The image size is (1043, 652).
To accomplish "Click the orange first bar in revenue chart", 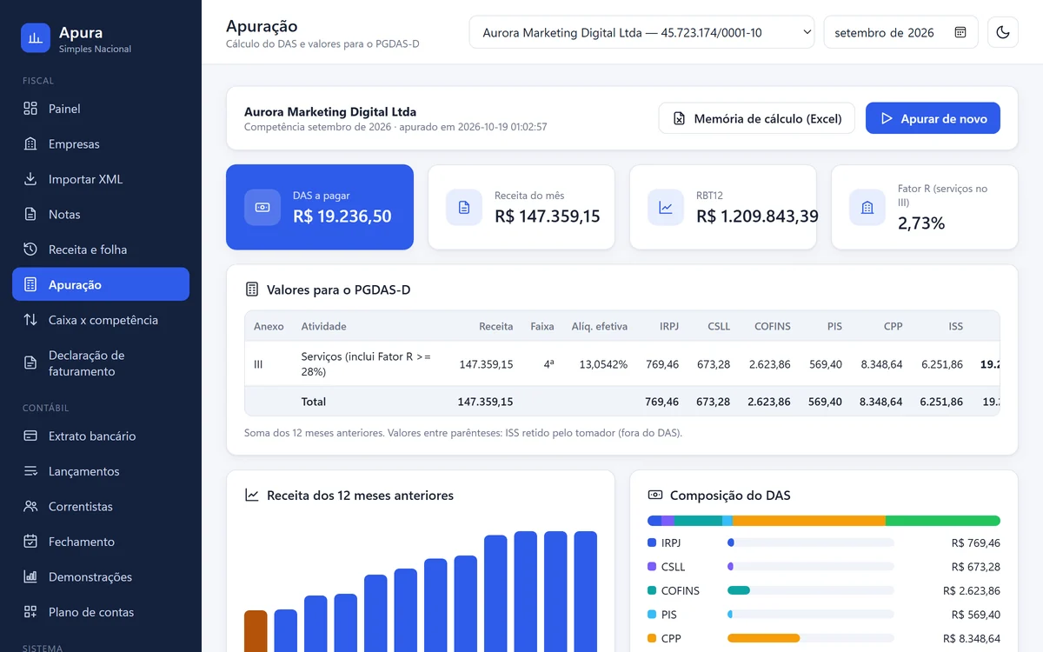I will pyautogui.click(x=256, y=631).
